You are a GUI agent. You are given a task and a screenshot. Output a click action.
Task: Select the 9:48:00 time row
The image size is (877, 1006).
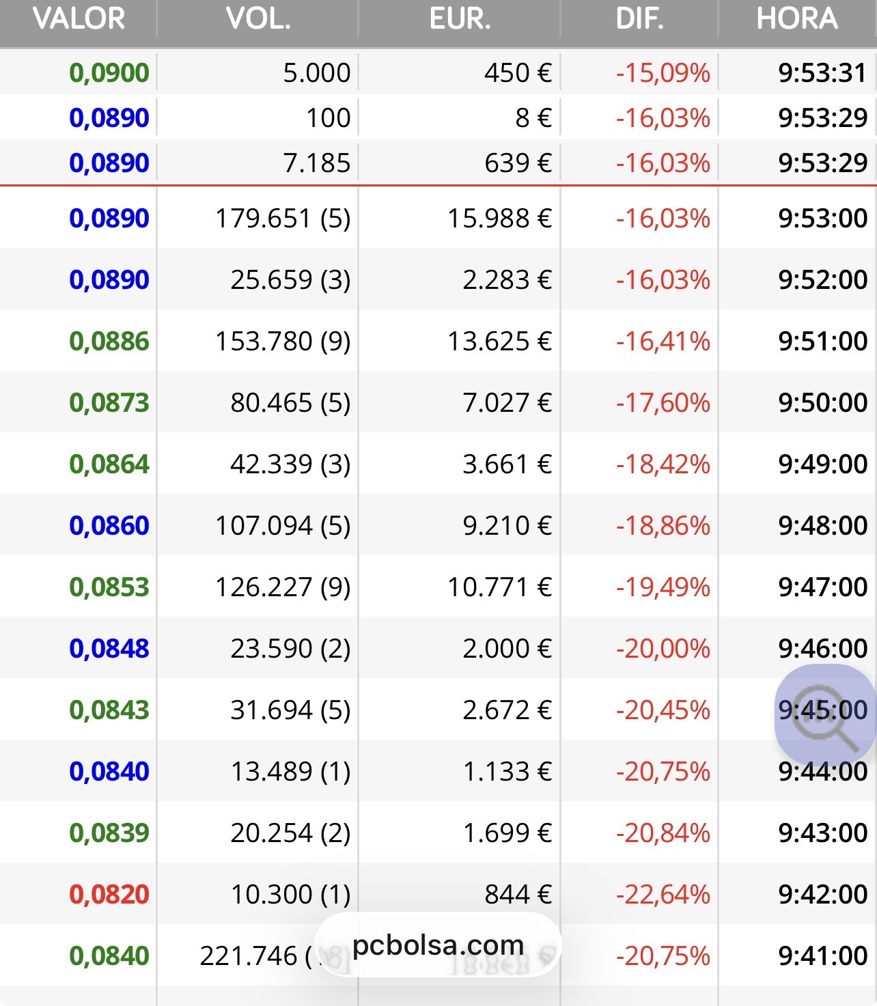[x=822, y=525]
